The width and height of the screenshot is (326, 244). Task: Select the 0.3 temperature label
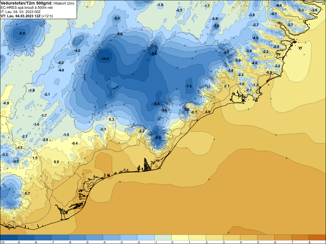tap(111, 119)
